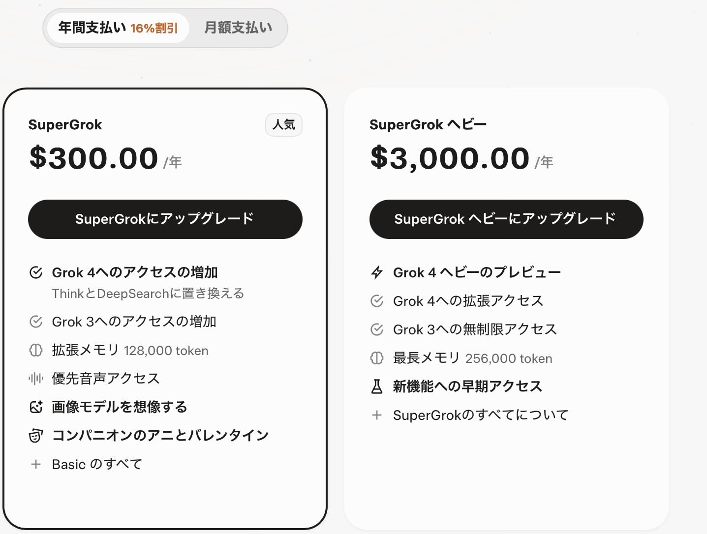
Task: Click the checkmark icon beside Grok 4 extended access
Action: pyautogui.click(x=377, y=301)
